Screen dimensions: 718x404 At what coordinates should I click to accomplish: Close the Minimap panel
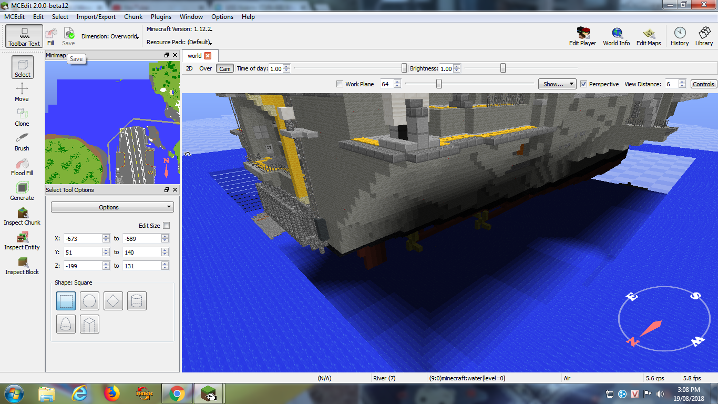click(175, 55)
